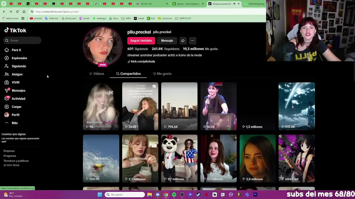View the 601 Siguiendo count
The height and width of the screenshot is (199, 355).
(138, 49)
